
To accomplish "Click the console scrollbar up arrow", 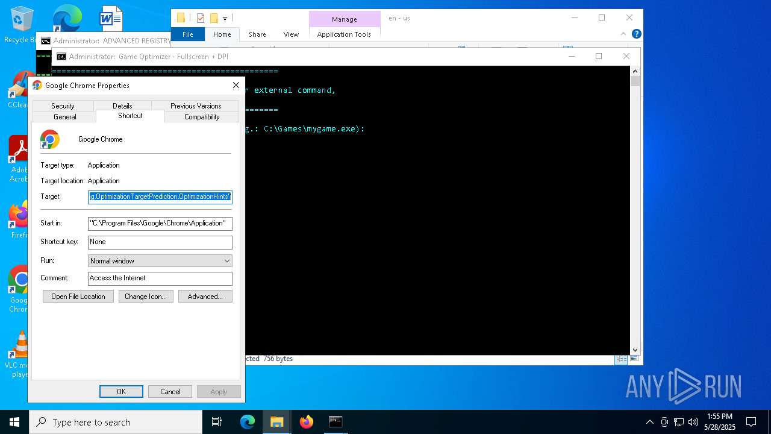I will pyautogui.click(x=635, y=71).
